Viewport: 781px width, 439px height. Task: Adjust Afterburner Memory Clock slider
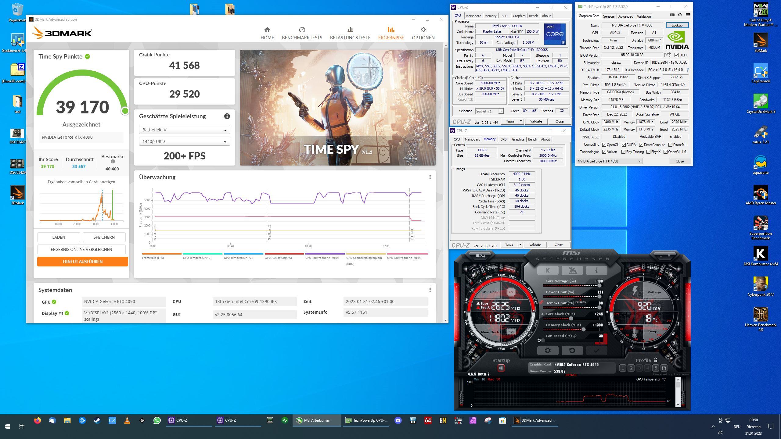point(583,330)
